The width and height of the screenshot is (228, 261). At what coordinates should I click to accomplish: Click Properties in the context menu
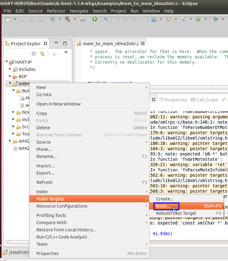[47, 254]
